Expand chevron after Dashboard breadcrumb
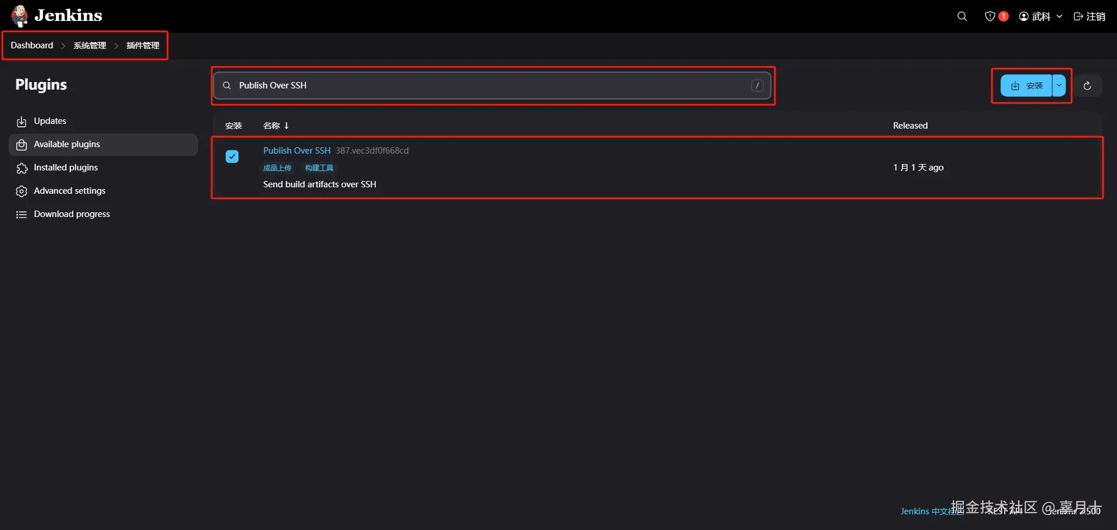Screen dimensions: 1117x530 coord(63,46)
